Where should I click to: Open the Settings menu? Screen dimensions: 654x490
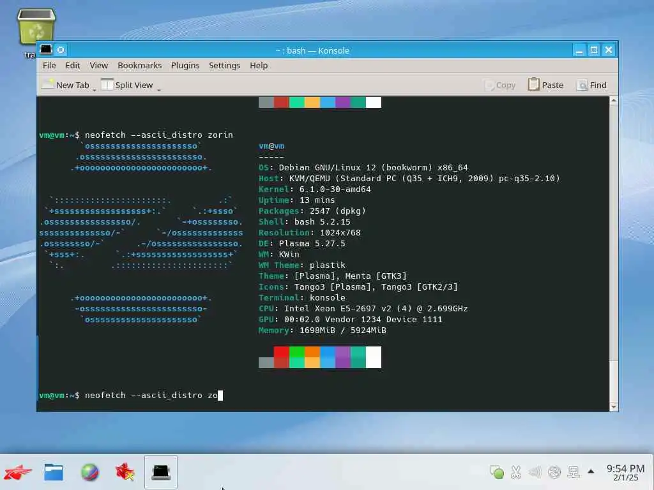[x=224, y=66]
